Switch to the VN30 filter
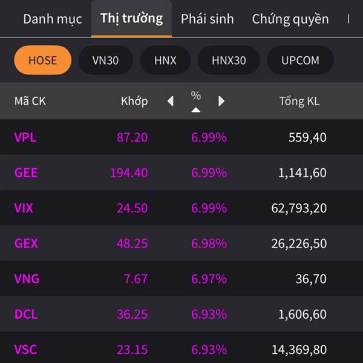This screenshot has width=363, height=363. point(105,60)
